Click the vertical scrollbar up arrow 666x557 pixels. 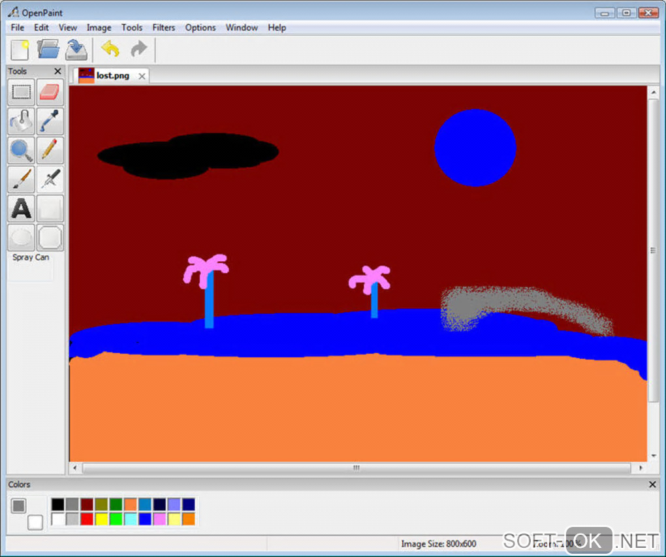pyautogui.click(x=653, y=92)
